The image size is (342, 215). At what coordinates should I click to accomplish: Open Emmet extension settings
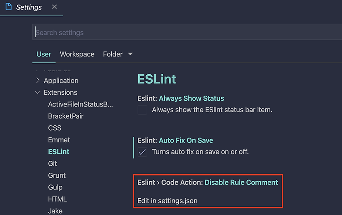[59, 140]
